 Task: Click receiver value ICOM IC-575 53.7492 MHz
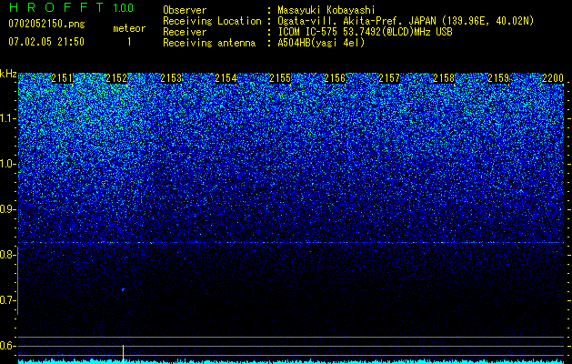click(365, 32)
